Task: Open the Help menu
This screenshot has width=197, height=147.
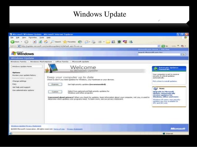Action: [48, 37]
